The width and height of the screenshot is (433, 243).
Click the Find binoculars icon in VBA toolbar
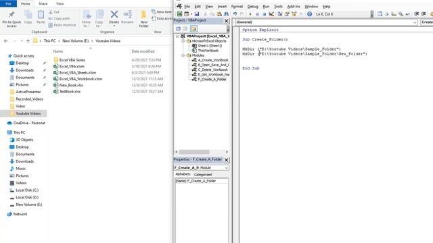(226, 14)
